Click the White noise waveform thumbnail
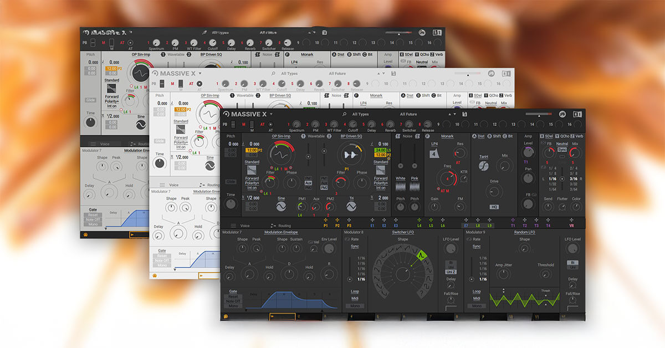Image resolution: width=665 pixels, height=348 pixels. point(400,187)
